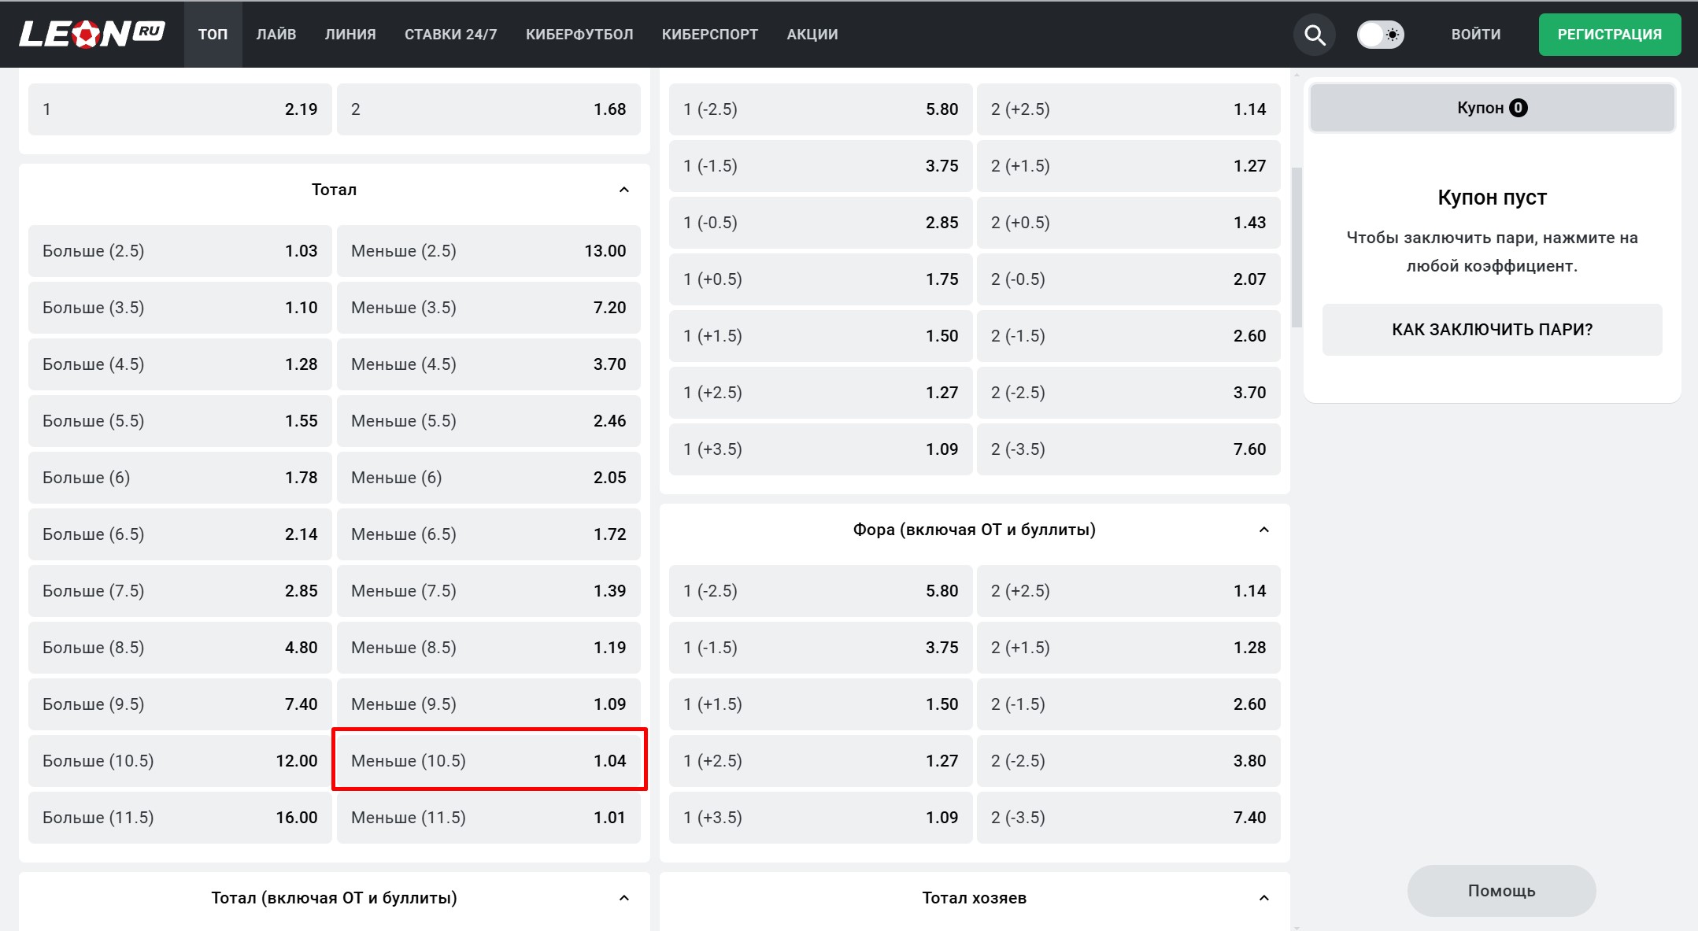Open the АКЦИИ menu item
The height and width of the screenshot is (931, 1698).
pyautogui.click(x=812, y=35)
